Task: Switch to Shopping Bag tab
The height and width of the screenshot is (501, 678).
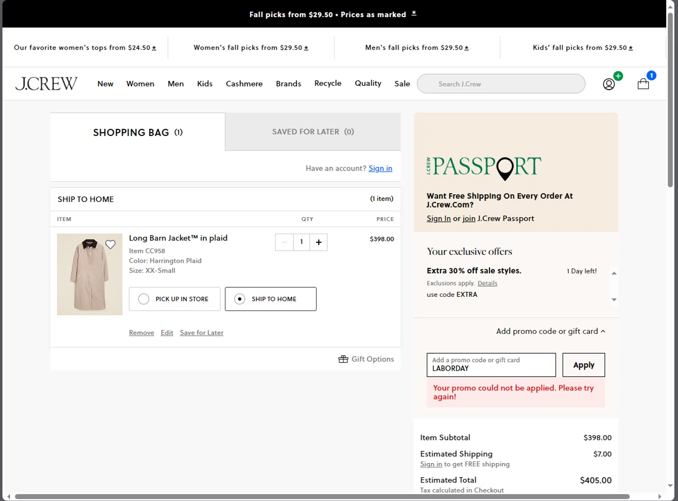Action: pos(138,132)
